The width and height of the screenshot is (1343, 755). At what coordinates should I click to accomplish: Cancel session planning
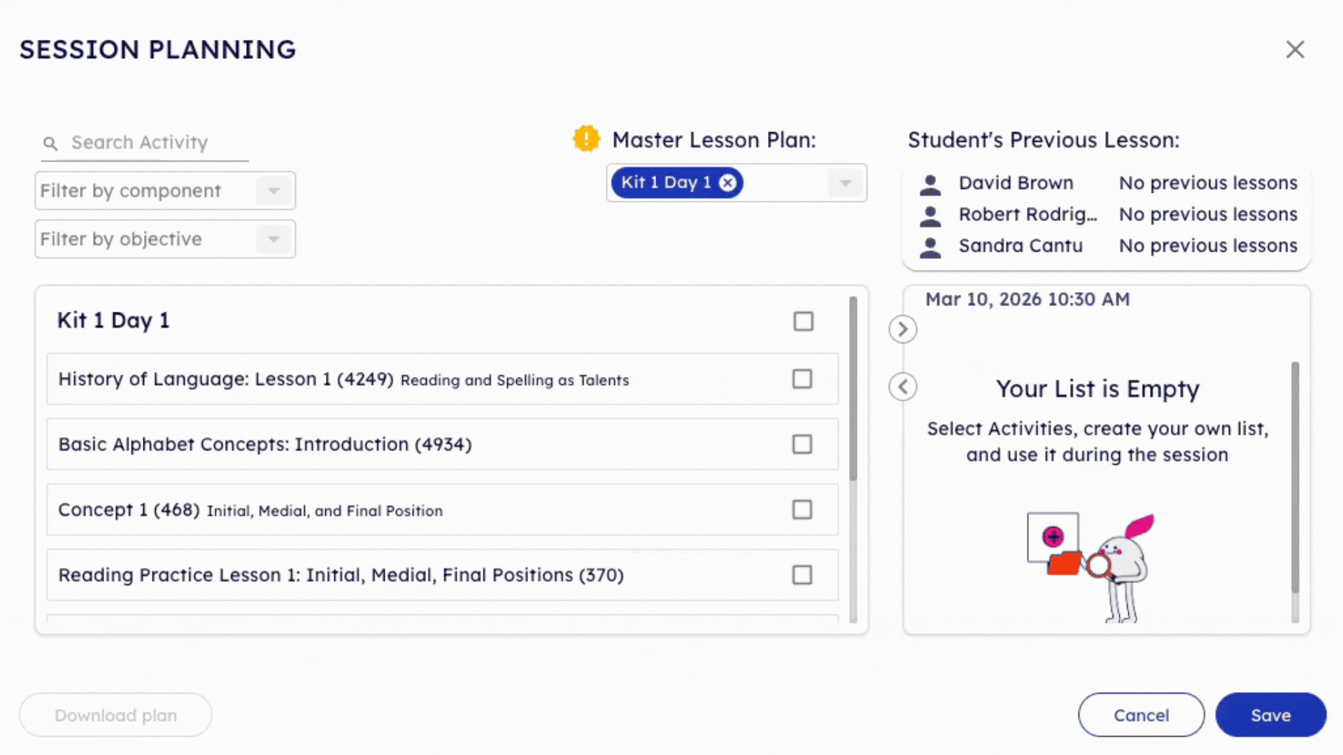click(1141, 714)
